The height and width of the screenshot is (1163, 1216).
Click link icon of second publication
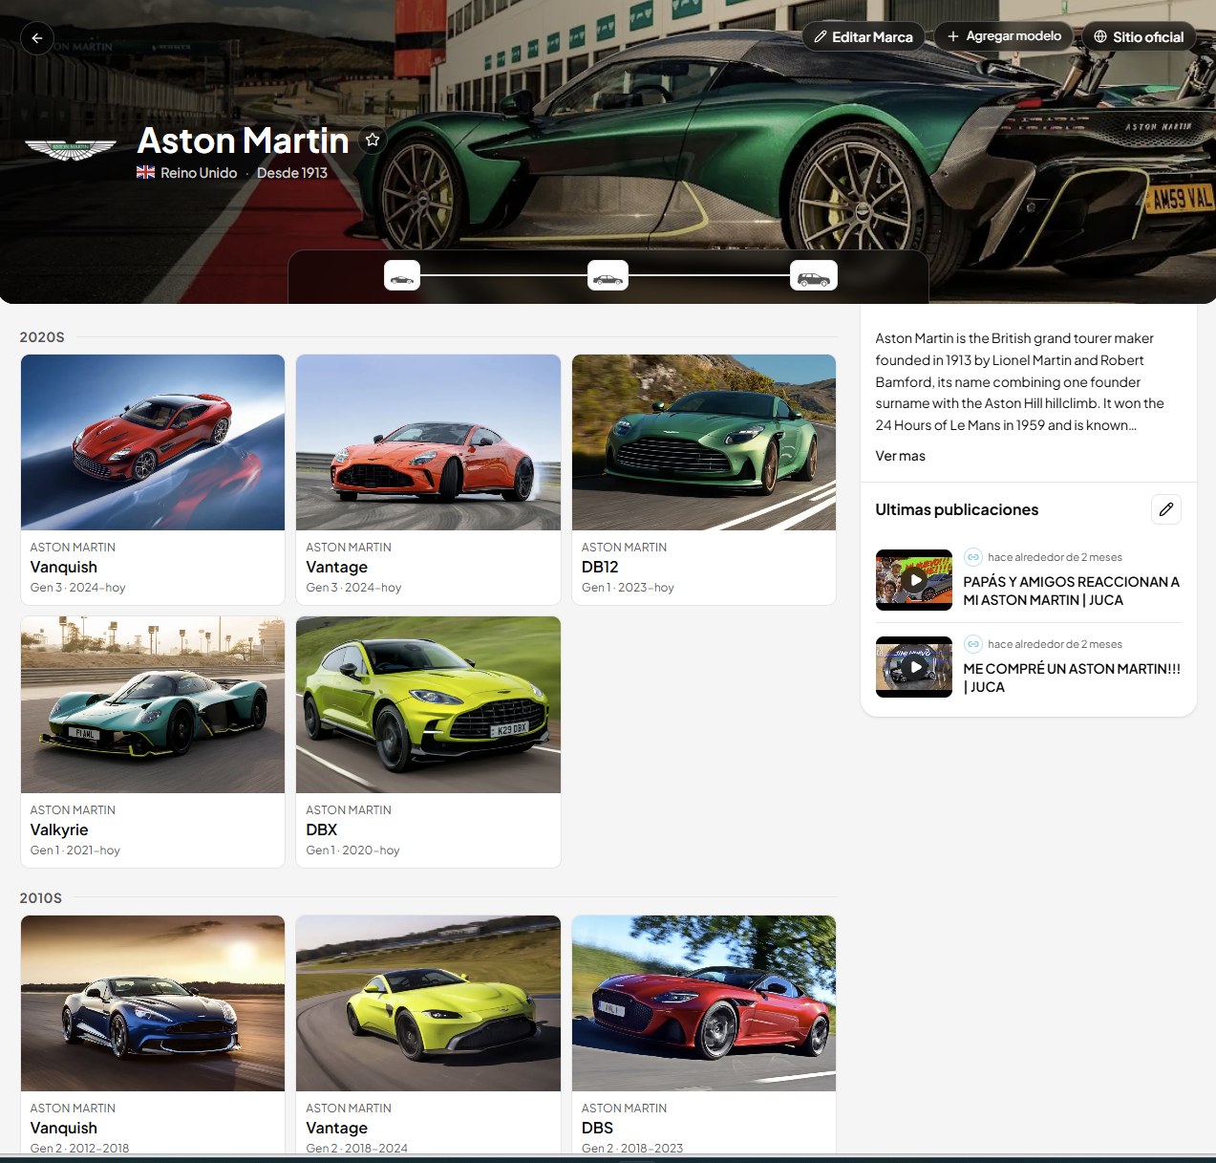pos(973,644)
